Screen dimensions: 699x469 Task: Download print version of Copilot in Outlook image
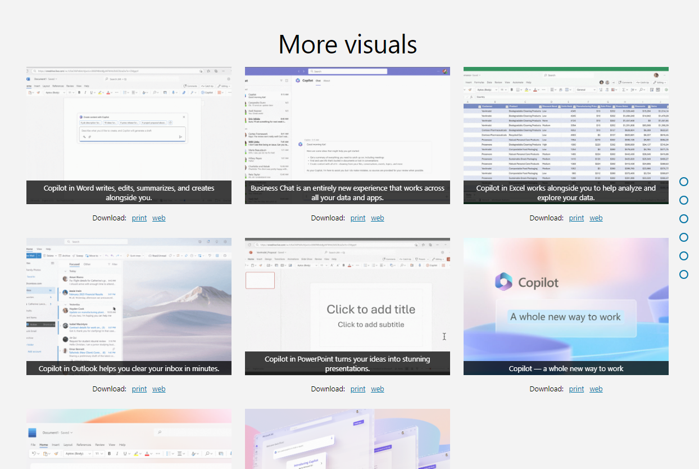(139, 389)
